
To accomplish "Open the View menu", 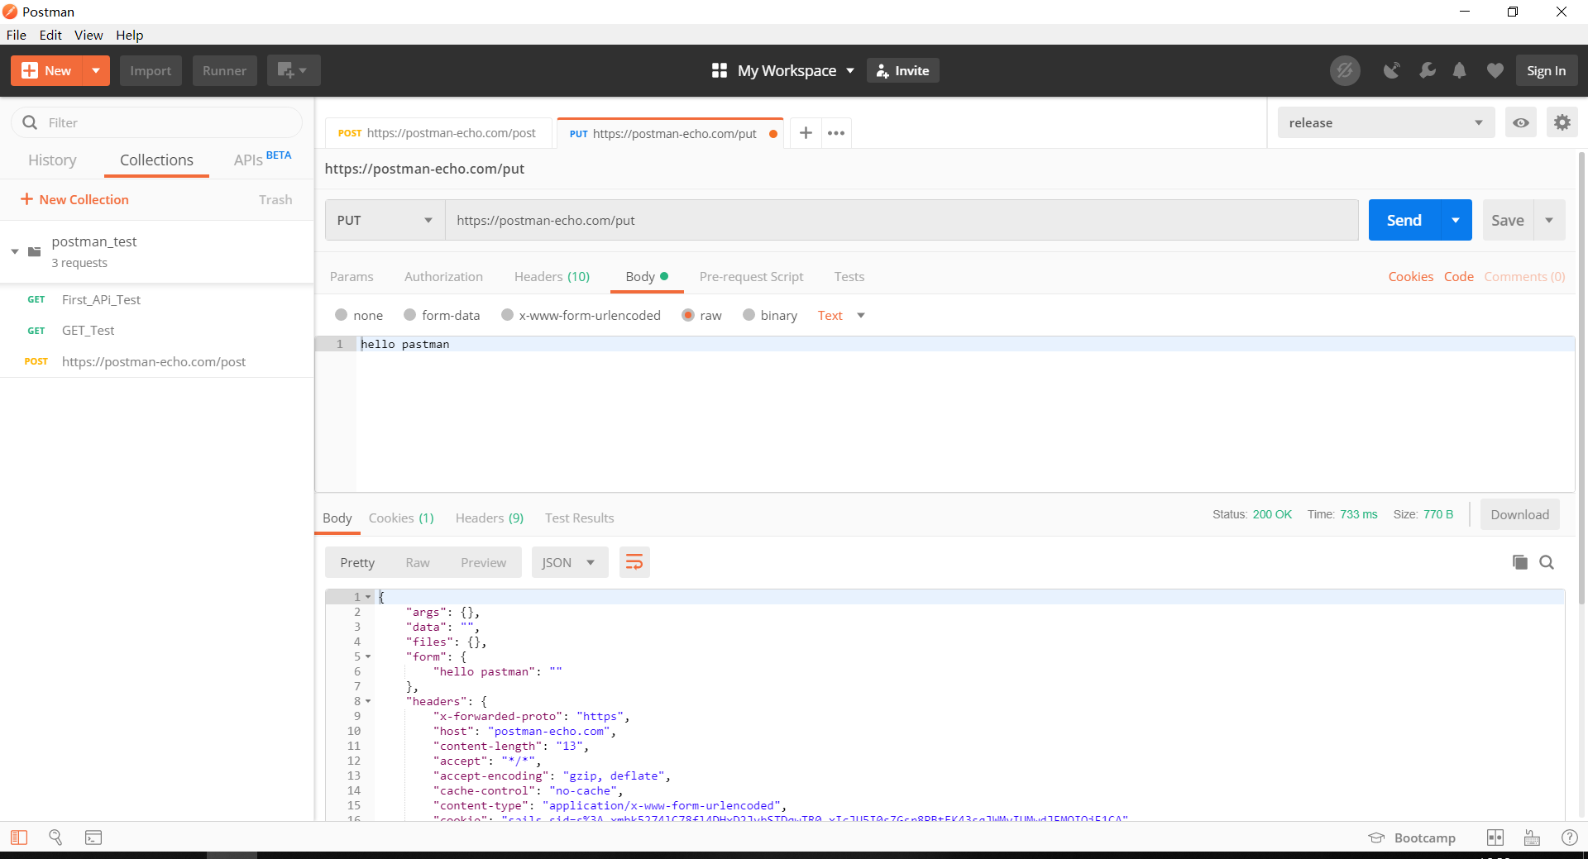I will point(88,35).
